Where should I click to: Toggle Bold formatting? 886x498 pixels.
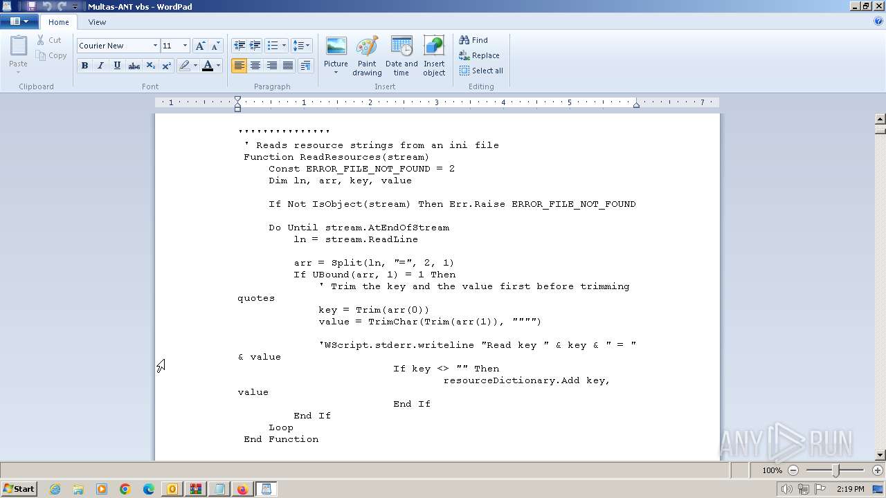tap(84, 66)
